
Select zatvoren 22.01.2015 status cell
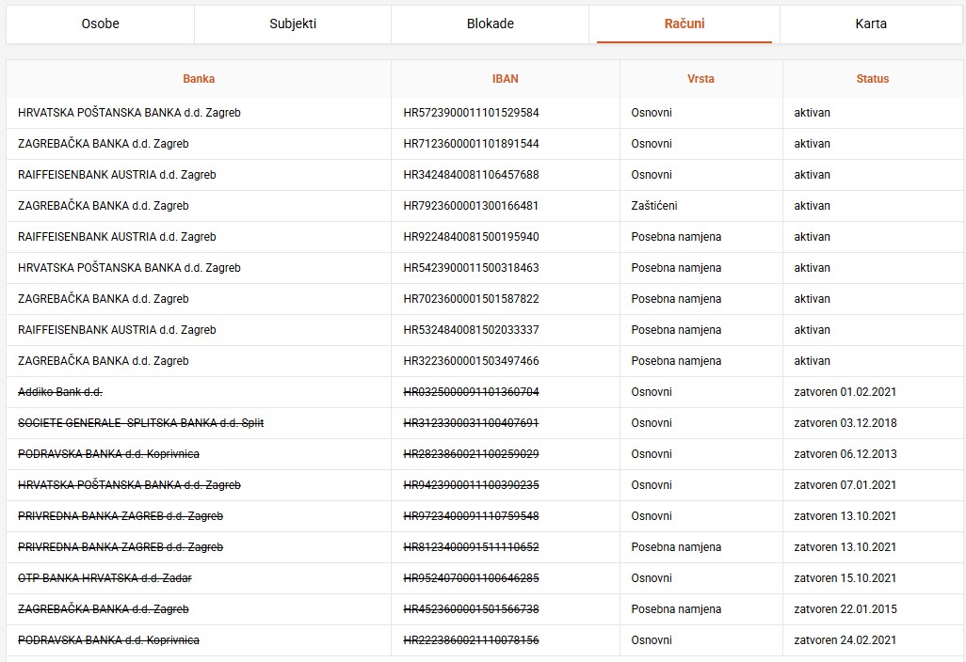[x=845, y=609]
